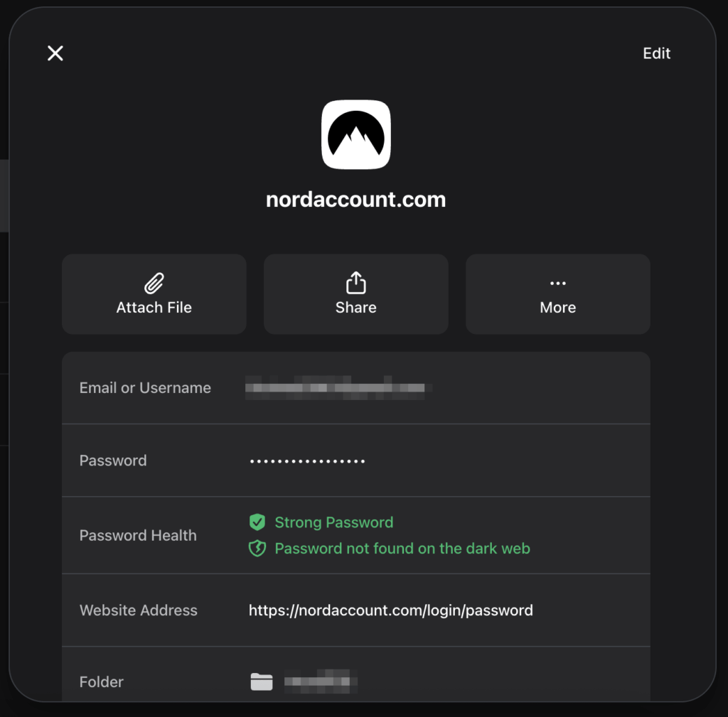Click the Folder row label

coord(102,681)
